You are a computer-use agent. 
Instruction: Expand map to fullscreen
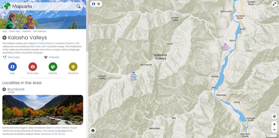pyautogui.click(x=274, y=4)
